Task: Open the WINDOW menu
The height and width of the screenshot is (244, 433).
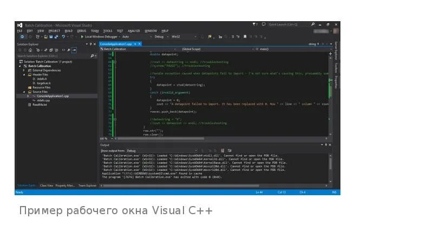Action: 151,31
